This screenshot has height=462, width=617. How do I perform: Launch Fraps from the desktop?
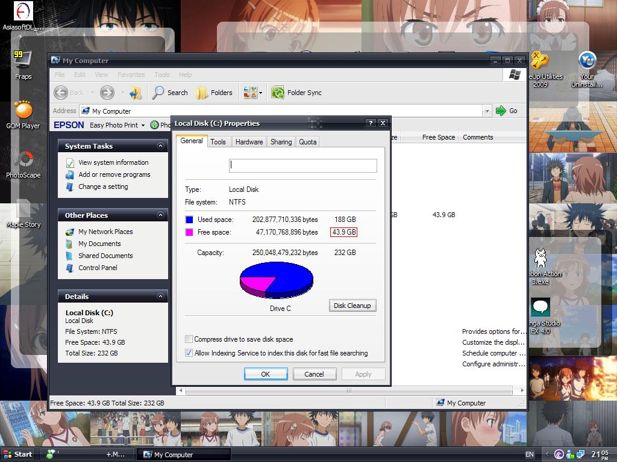(x=23, y=65)
